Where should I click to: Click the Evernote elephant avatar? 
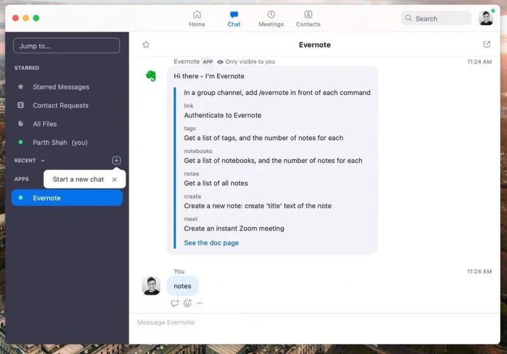[151, 76]
